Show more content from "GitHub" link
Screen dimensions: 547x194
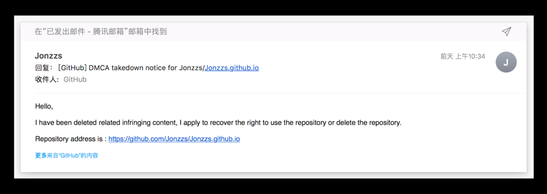pyautogui.click(x=67, y=155)
